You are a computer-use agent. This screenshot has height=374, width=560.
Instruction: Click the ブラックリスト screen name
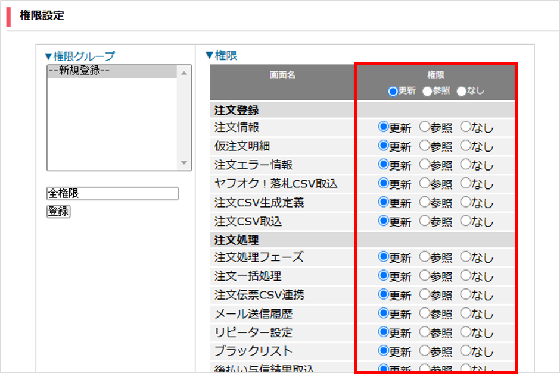[x=254, y=351]
